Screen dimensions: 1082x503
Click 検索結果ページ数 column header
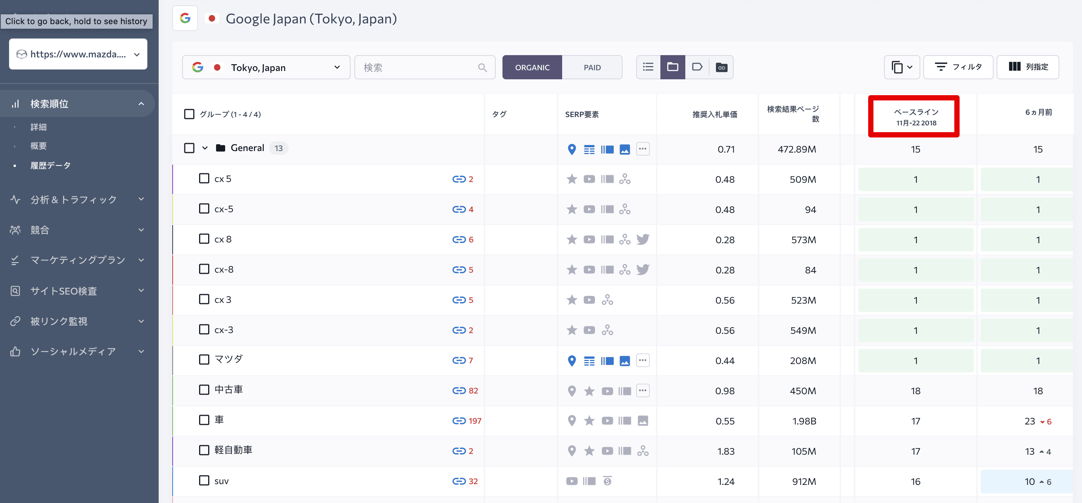pyautogui.click(x=793, y=114)
